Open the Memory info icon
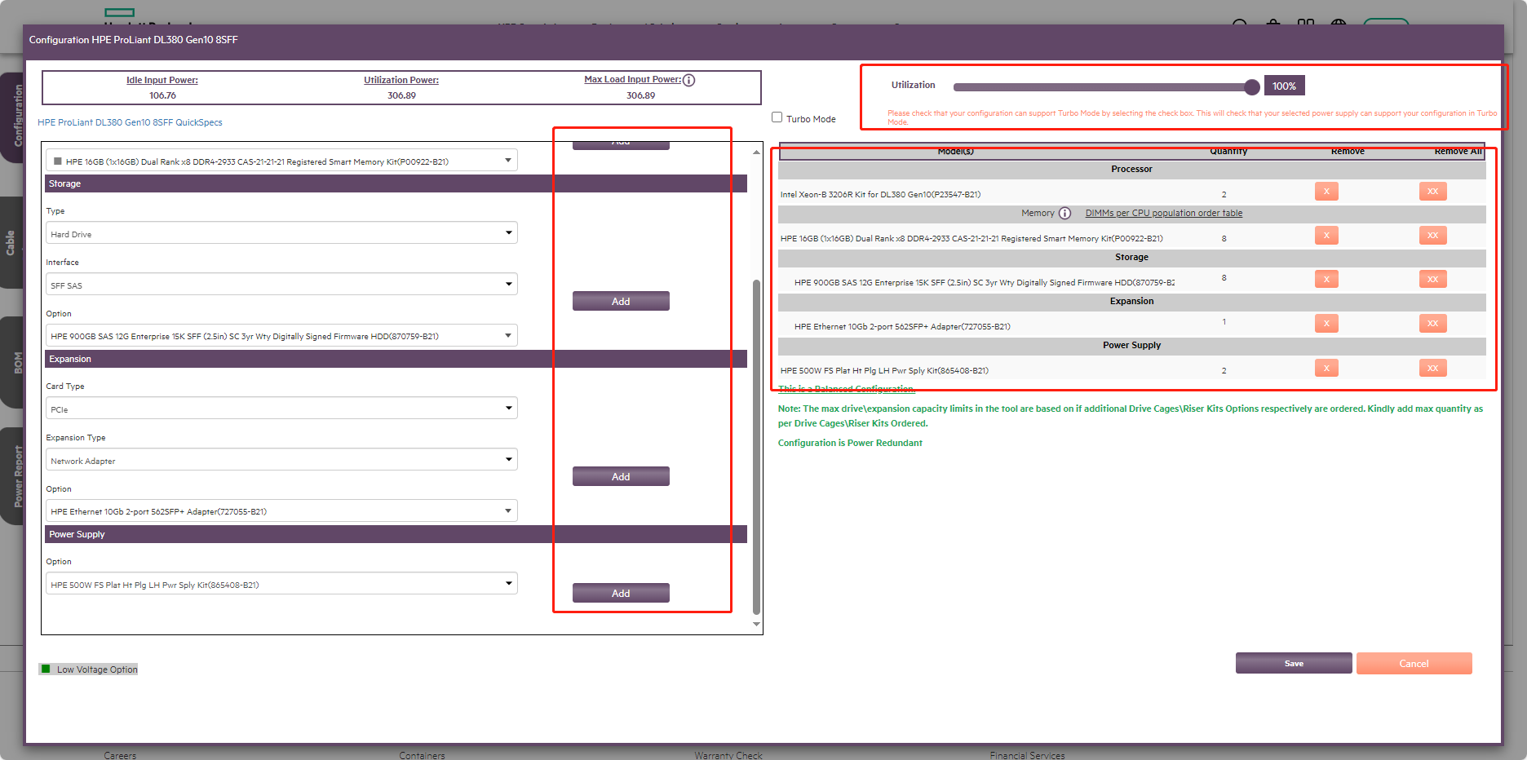 click(1064, 214)
